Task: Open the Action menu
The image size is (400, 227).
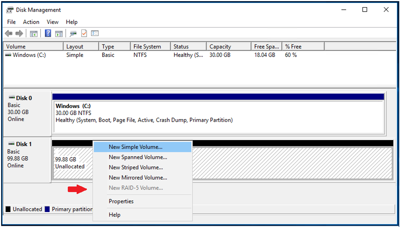Action: coord(31,22)
